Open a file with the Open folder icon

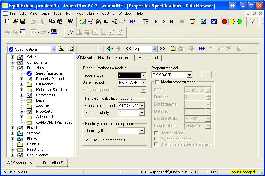(x=15, y=21)
